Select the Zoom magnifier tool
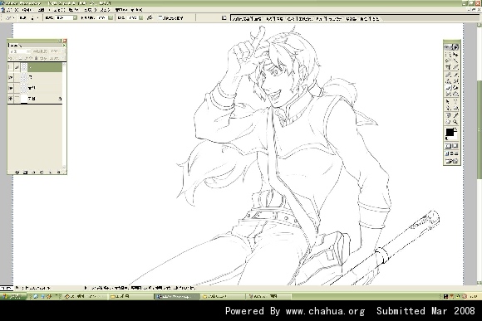The image size is (482, 321). pos(456,122)
